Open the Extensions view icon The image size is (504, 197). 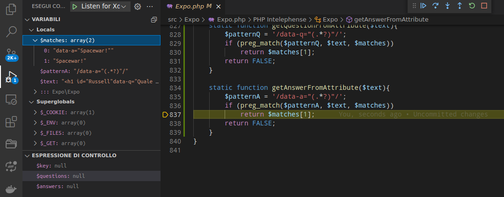[11, 122]
